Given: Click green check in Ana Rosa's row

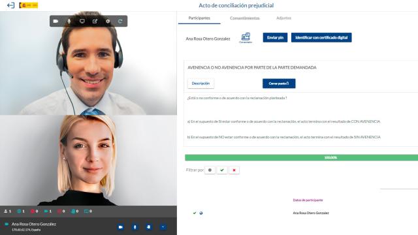Looking at the screenshot, I should [195, 213].
